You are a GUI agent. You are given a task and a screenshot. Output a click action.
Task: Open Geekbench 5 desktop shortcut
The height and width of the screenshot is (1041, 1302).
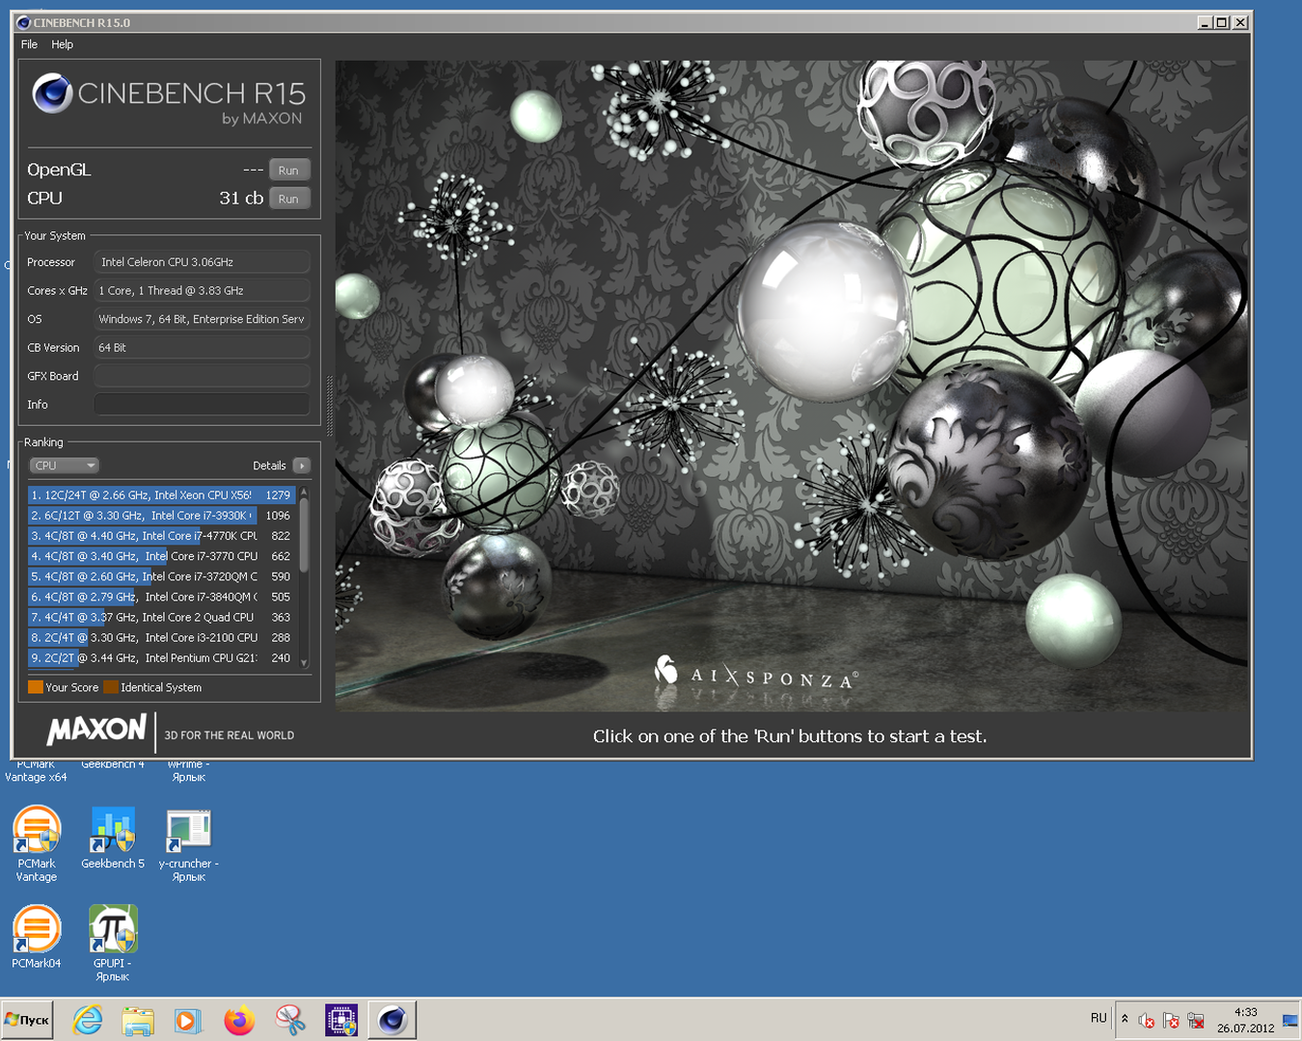pos(113,839)
